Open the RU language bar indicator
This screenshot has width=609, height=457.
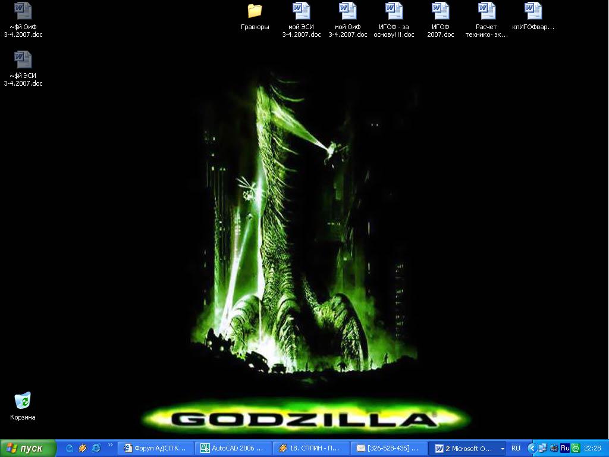(x=516, y=448)
